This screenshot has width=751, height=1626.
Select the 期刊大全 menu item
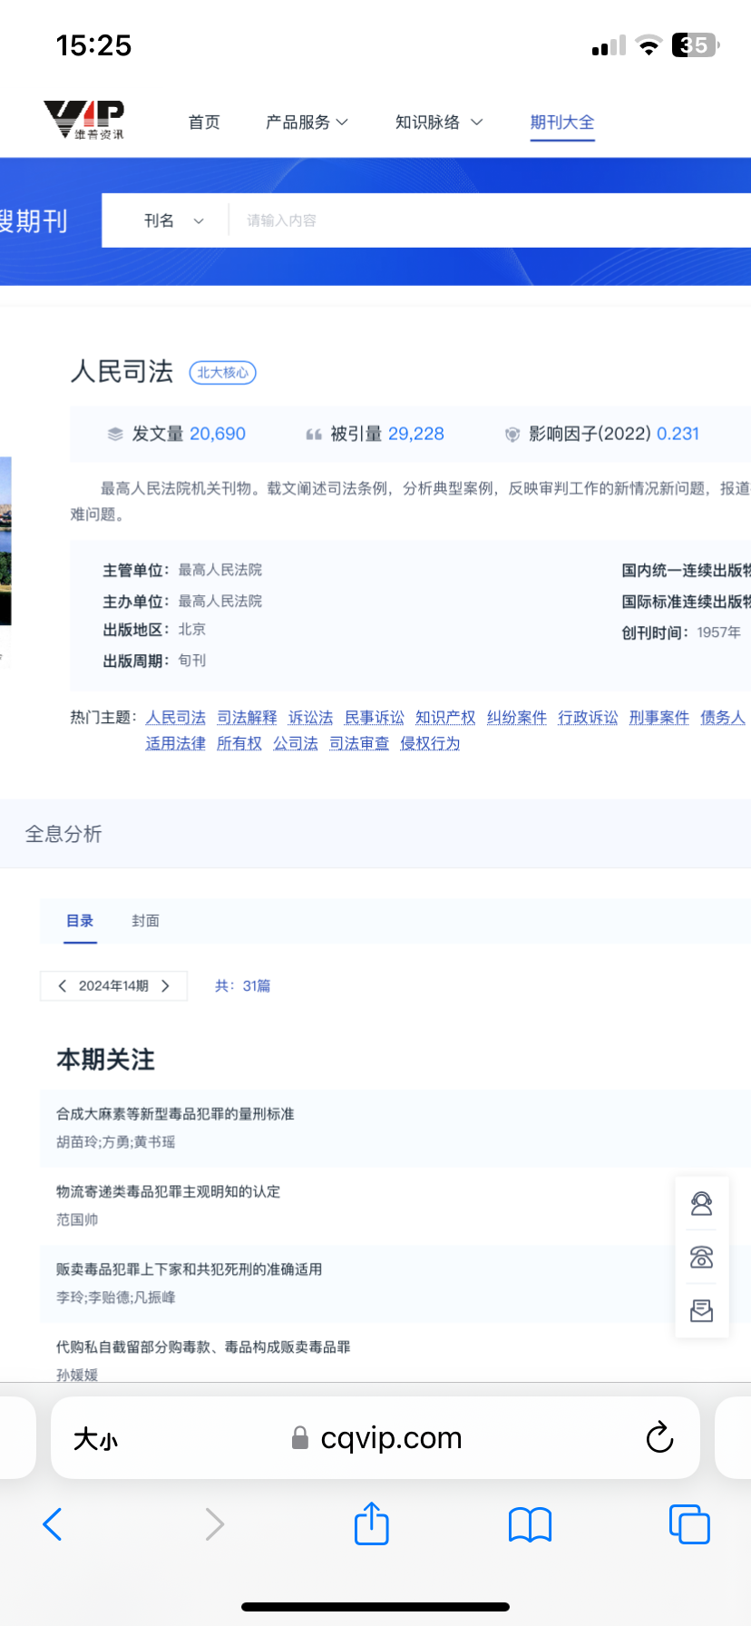click(561, 122)
